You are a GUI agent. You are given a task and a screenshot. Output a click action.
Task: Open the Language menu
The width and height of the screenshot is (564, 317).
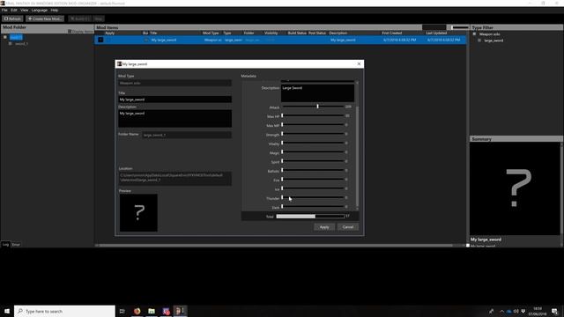(x=39, y=11)
